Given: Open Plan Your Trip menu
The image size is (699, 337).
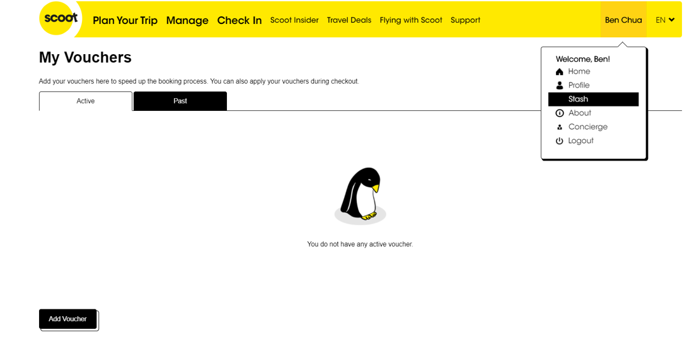Looking at the screenshot, I should pyautogui.click(x=125, y=21).
